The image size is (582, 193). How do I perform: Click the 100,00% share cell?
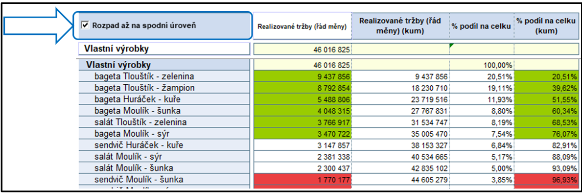(x=482, y=65)
